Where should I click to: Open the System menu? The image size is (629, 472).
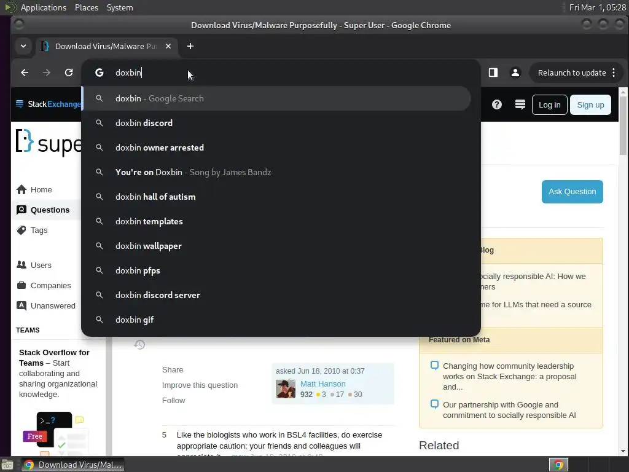click(120, 7)
